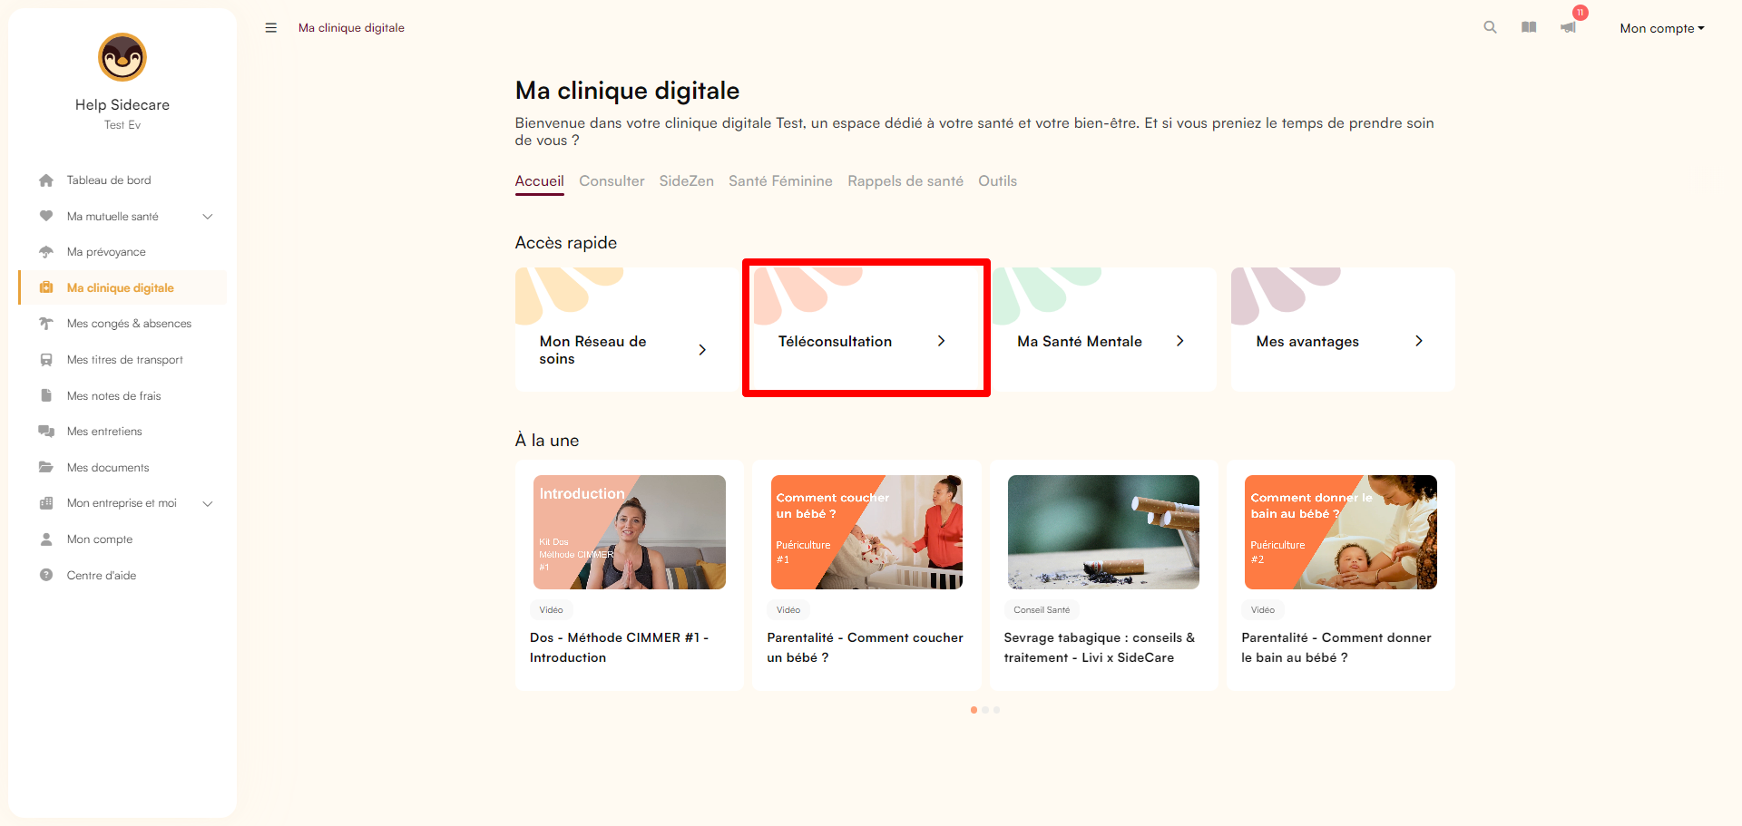Viewport: 1742px width, 826px height.
Task: Click 'Parentalité - Comment coucher un bébé ?' title
Action: [866, 647]
